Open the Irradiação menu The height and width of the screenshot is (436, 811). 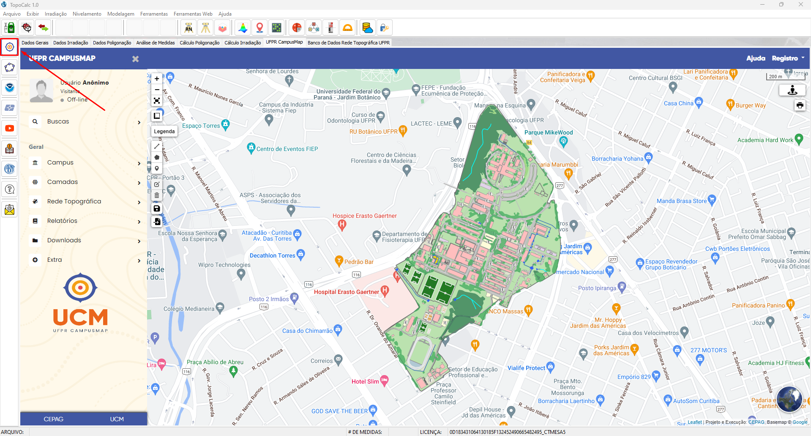coord(56,14)
